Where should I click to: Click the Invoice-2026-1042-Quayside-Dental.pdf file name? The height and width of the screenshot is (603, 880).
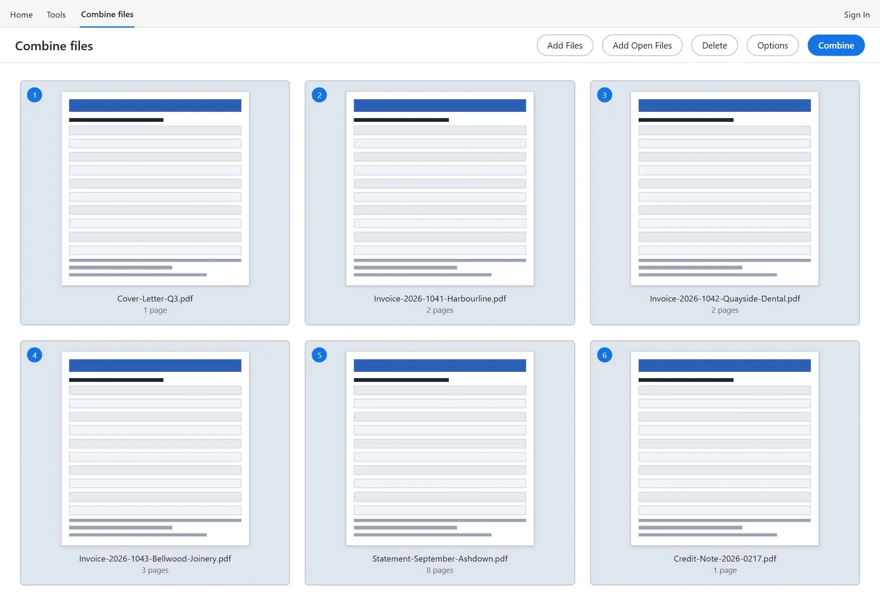point(725,299)
